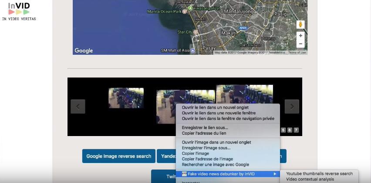Open Terms of Use map link
This screenshot has width=371, height=183.
click(297, 53)
